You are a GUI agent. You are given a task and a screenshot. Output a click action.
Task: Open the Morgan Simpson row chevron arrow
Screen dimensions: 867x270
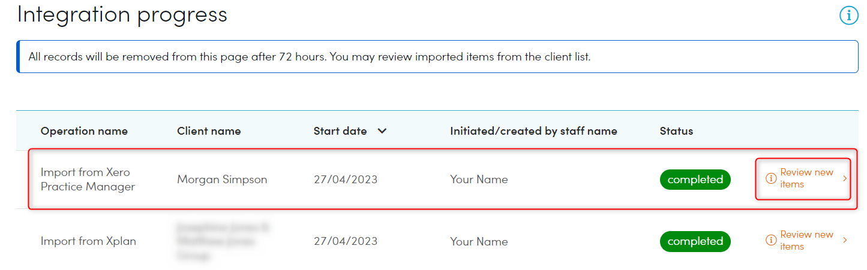point(845,178)
